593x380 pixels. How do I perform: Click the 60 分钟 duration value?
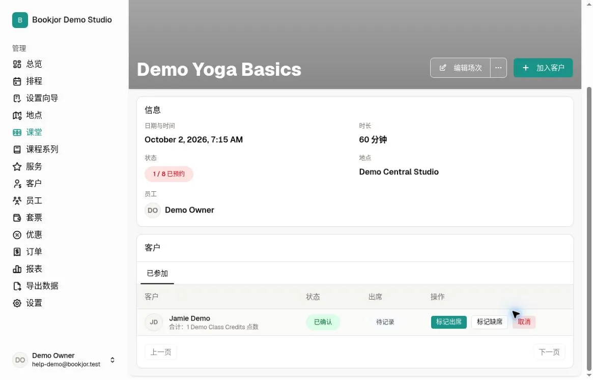pyautogui.click(x=373, y=140)
